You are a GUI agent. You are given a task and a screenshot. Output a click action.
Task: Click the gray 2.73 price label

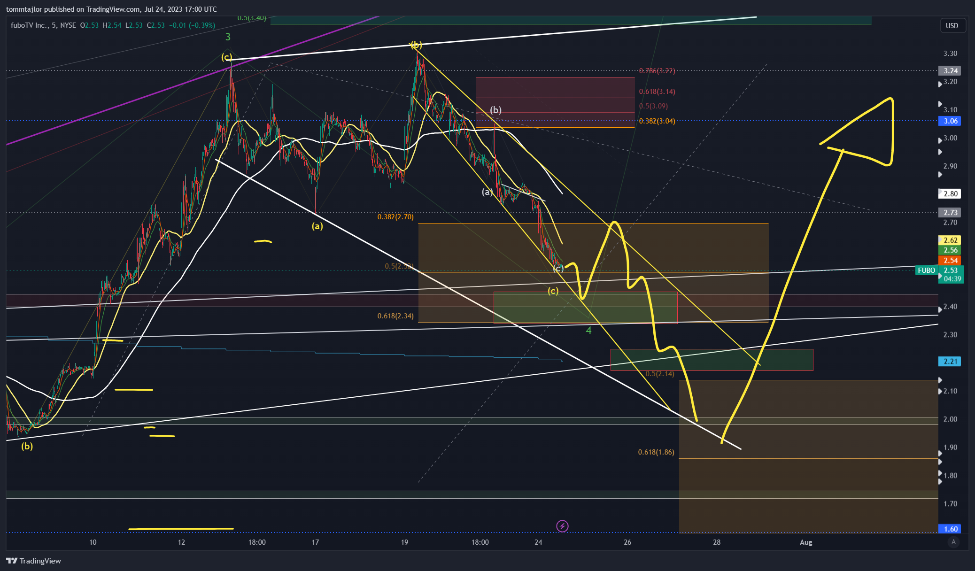click(x=951, y=212)
